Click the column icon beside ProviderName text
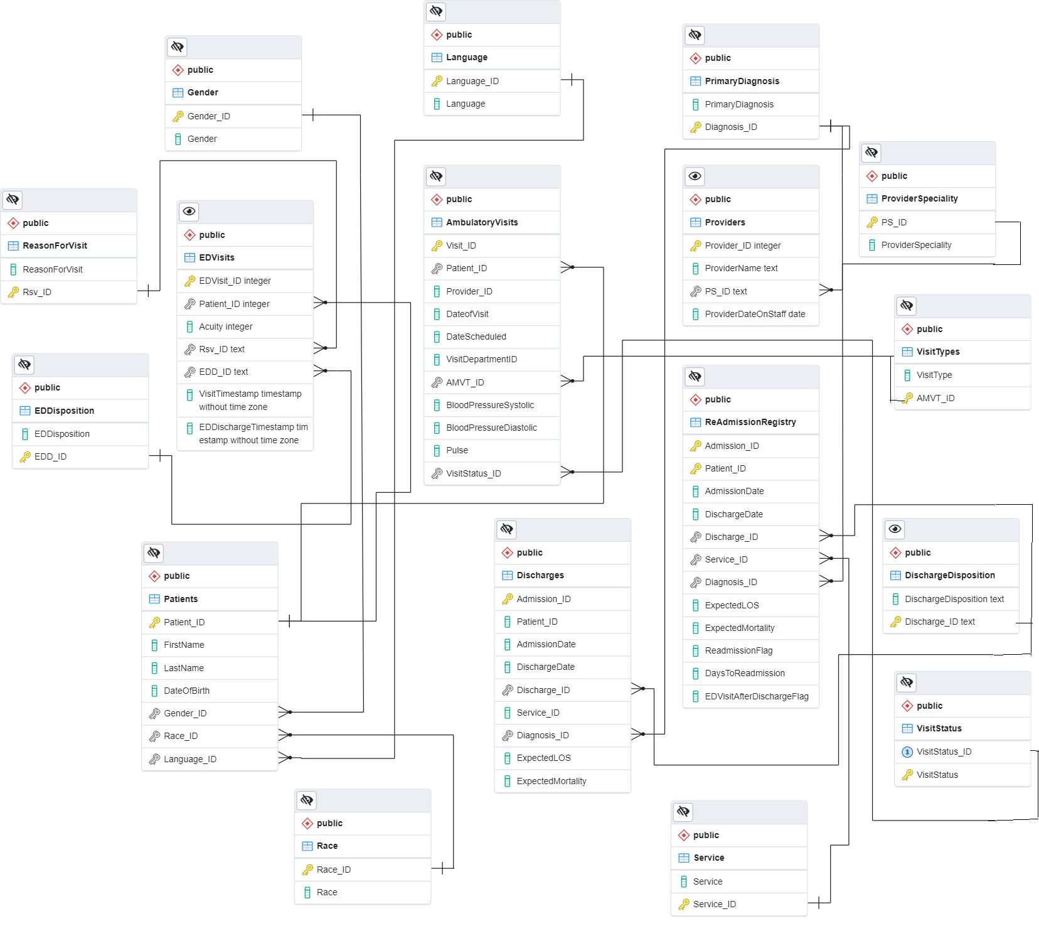Screen dimensions: 1039x948 coord(696,268)
